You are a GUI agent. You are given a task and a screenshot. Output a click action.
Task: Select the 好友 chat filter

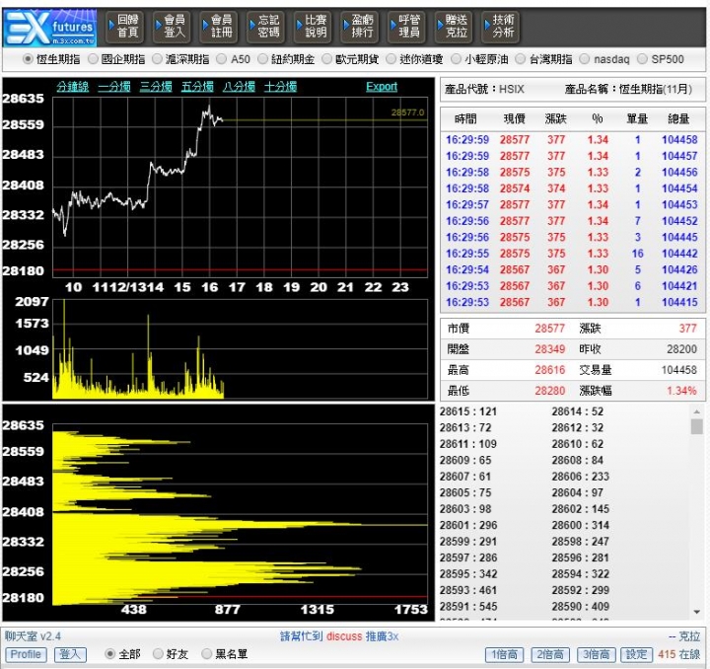point(158,654)
